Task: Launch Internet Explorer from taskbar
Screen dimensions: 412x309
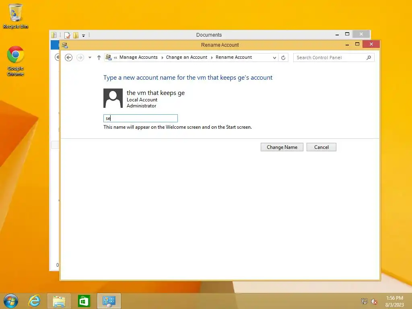Action: 34,301
